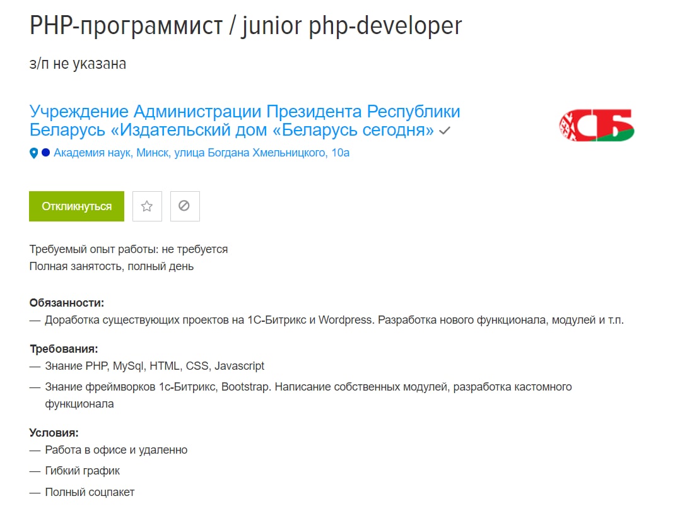Click the map pin location icon
Screen dimensions: 680x513
33,153
